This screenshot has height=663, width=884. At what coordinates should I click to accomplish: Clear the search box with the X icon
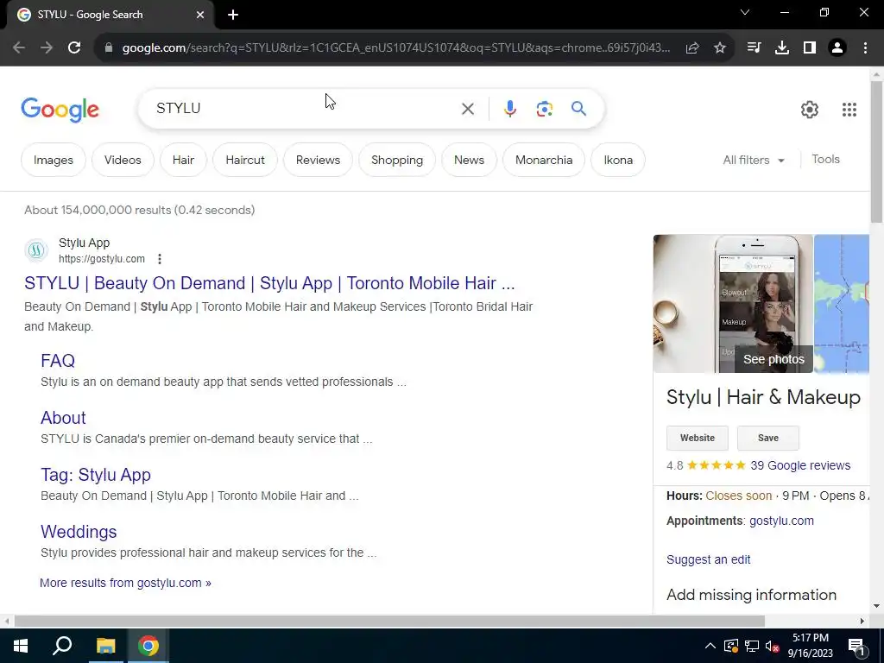(467, 109)
